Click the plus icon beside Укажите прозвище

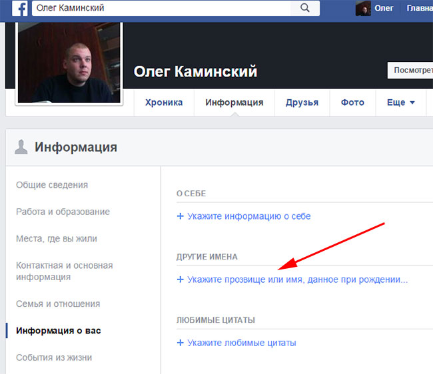pyautogui.click(x=180, y=280)
